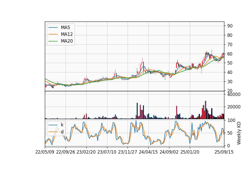
Task: Click the k legend label in KD panel
Action: (x=62, y=125)
